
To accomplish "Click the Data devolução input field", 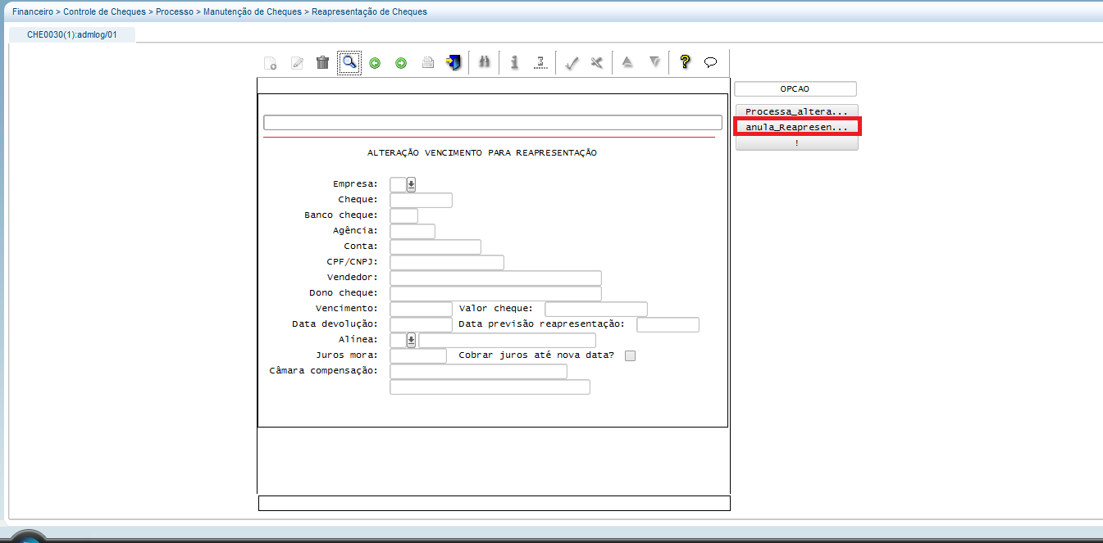I will (421, 324).
